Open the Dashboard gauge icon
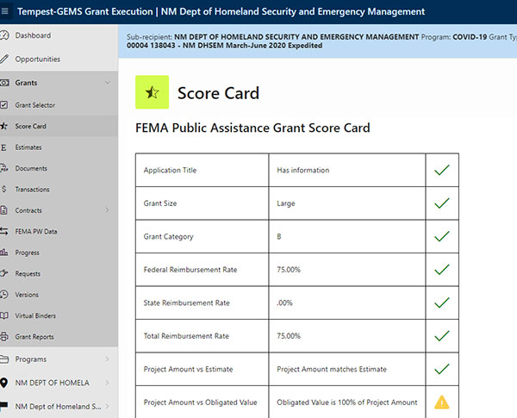517x418 pixels. click(x=4, y=36)
